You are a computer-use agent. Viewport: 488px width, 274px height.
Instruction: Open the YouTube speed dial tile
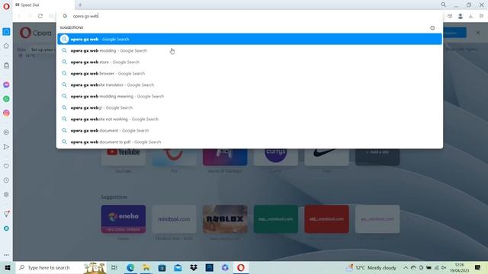[124, 157]
